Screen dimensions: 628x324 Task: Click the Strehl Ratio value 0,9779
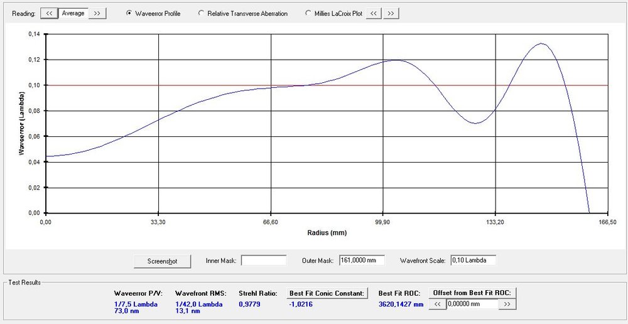(249, 305)
